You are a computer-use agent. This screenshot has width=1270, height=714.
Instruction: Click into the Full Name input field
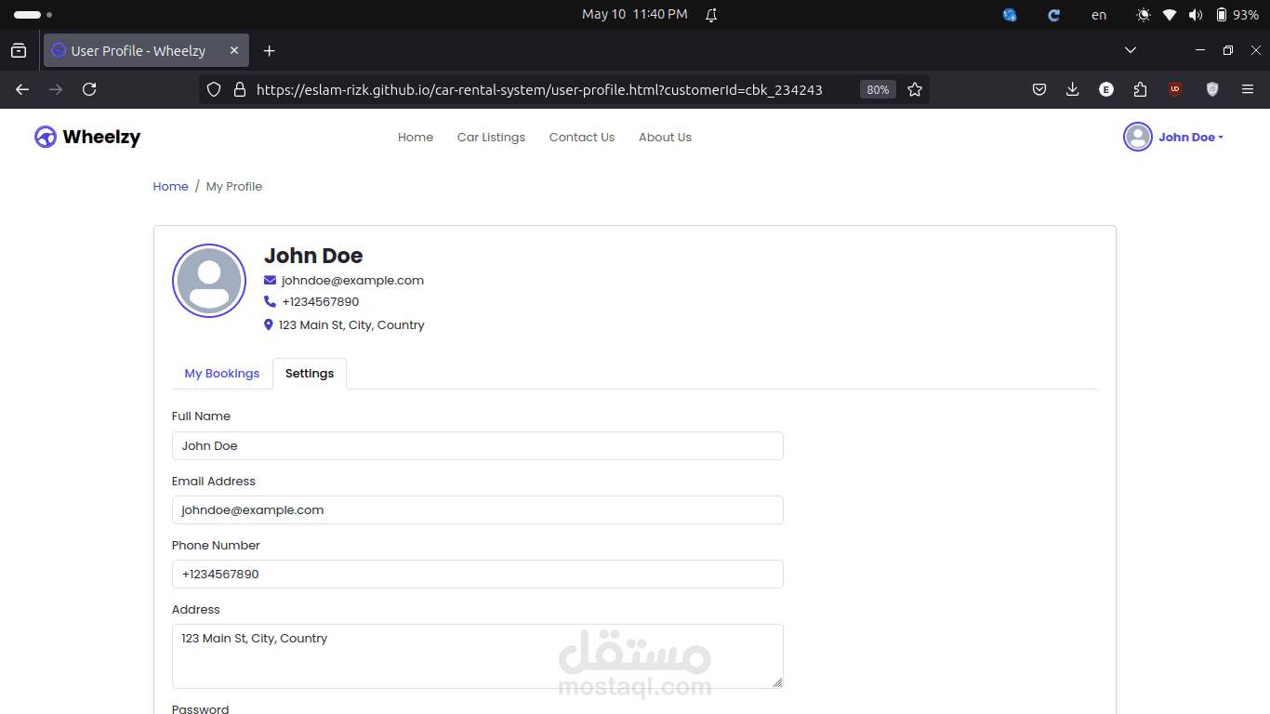point(478,445)
